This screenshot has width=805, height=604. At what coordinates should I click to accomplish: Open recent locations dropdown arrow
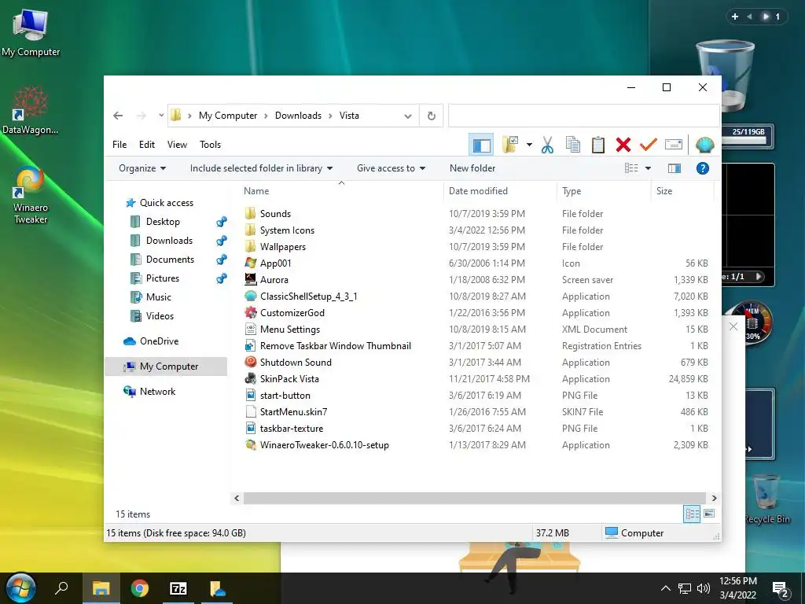[x=160, y=116]
